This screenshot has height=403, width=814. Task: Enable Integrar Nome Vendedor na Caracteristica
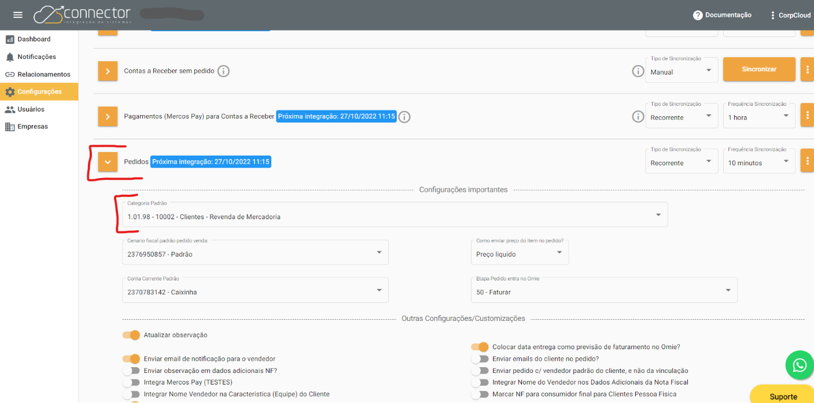tap(131, 394)
